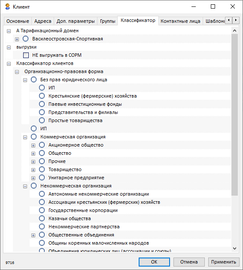Collapse the Классификатор клиентов group
243x270 pixels.
pyautogui.click(x=9, y=64)
